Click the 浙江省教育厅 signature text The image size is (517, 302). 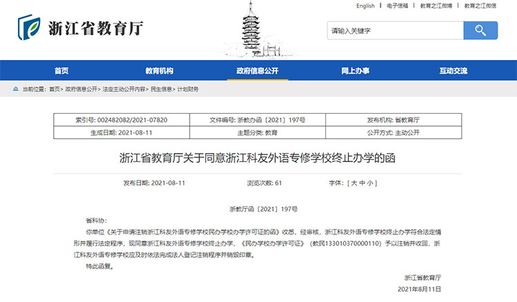[423, 278]
